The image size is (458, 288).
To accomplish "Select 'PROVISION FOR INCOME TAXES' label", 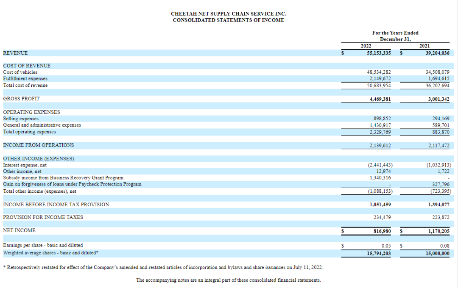I will click(x=43, y=217).
